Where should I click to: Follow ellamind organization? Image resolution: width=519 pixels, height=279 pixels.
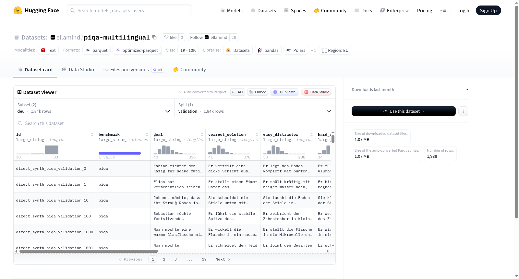pyautogui.click(x=209, y=37)
